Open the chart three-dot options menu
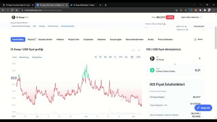 [139, 50]
